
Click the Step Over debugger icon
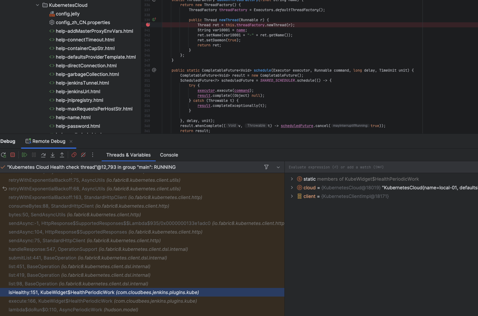43,155
